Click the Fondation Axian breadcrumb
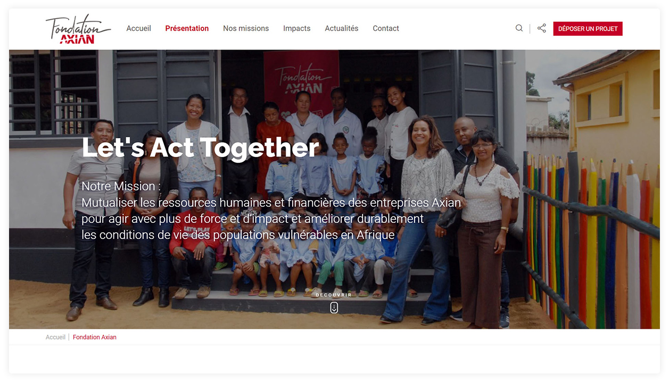Image resolution: width=669 pixels, height=382 pixels. pyautogui.click(x=95, y=337)
